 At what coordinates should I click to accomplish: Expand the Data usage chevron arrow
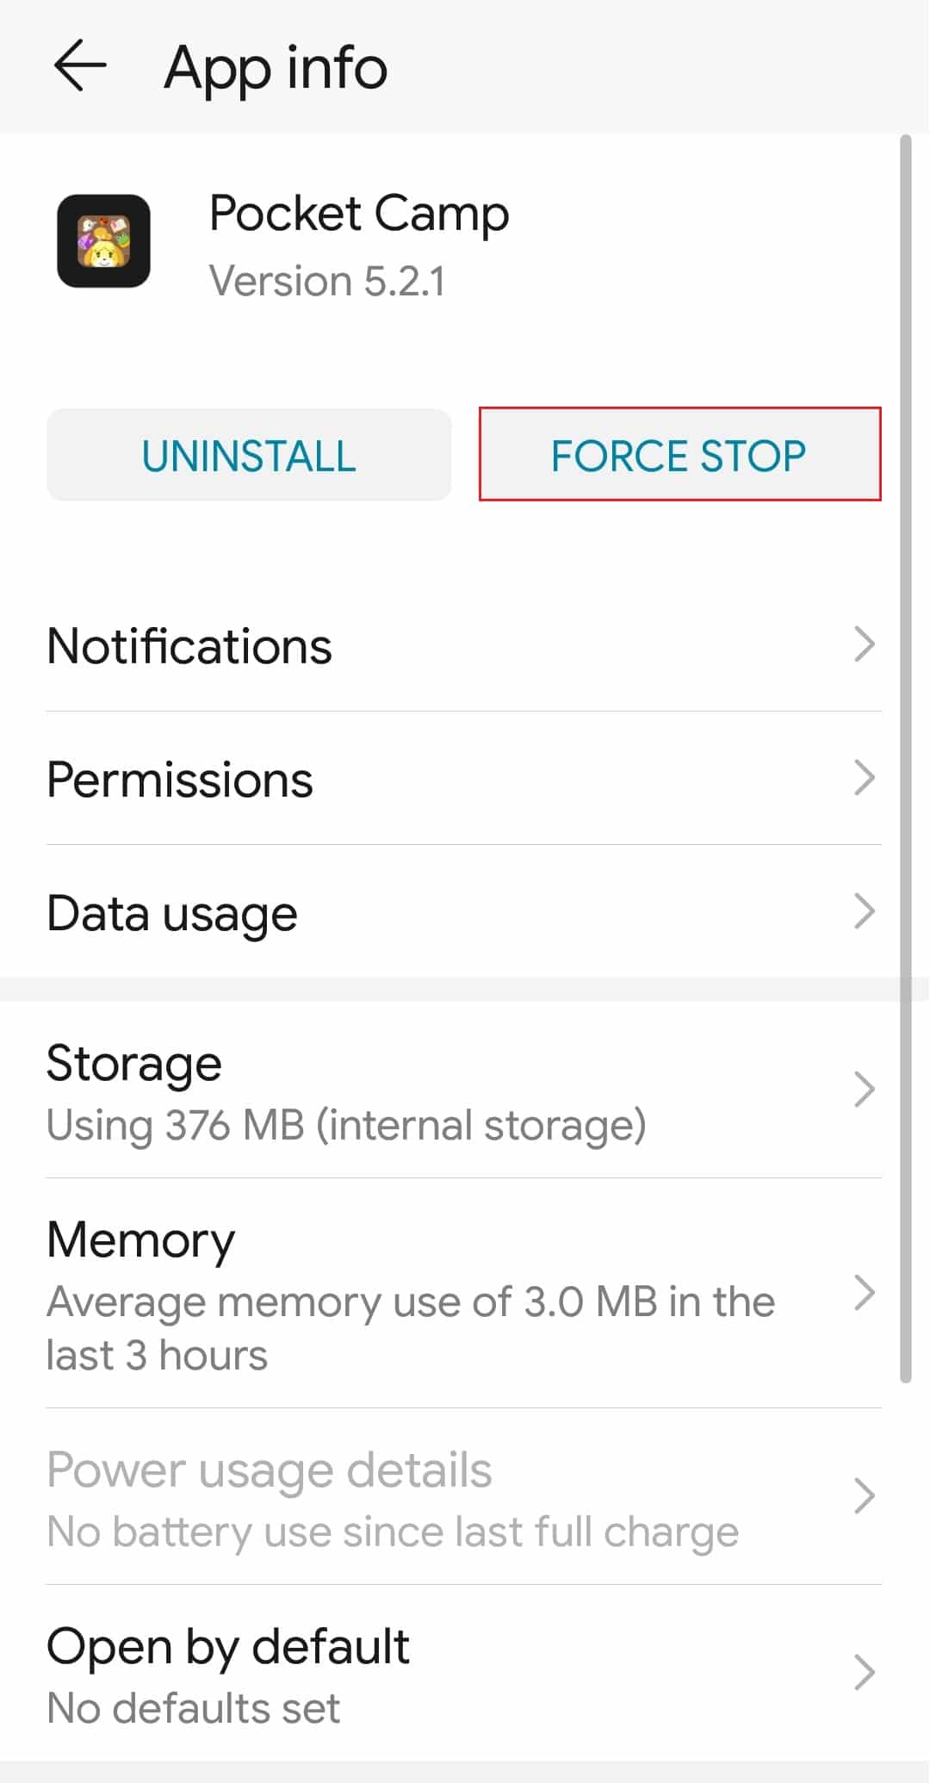tap(864, 911)
